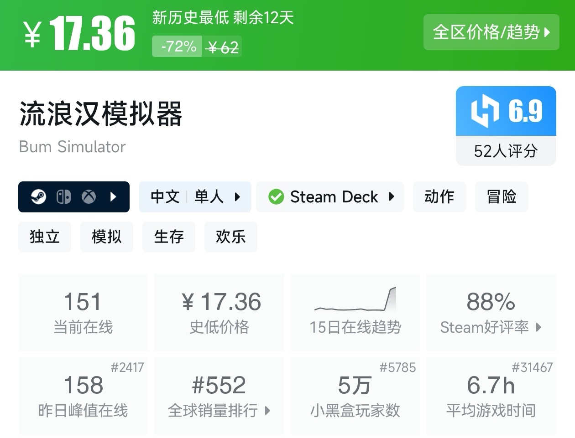Click the 新历史最低 剩余12天 label
The image size is (575, 438).
223,18
